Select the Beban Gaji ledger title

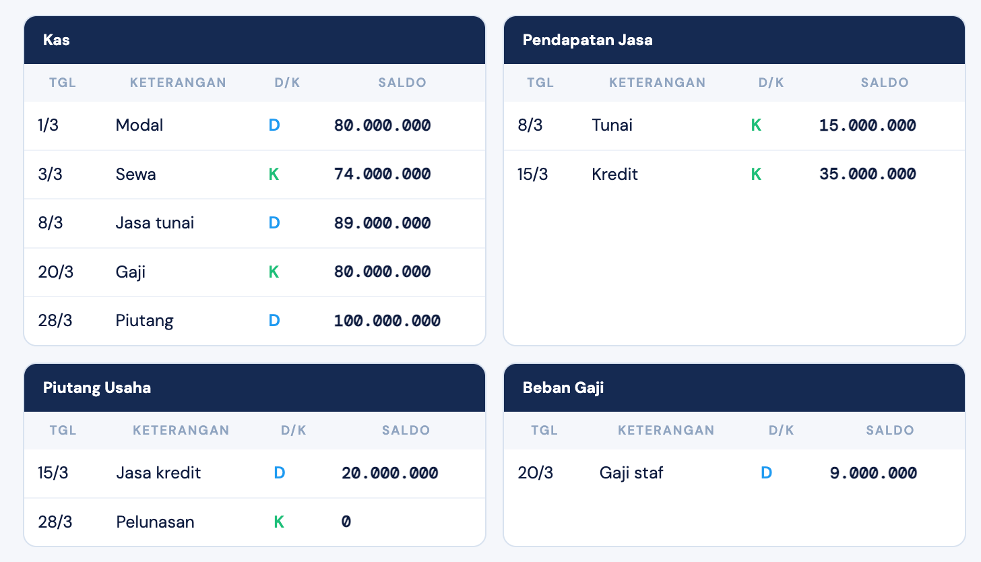(563, 387)
